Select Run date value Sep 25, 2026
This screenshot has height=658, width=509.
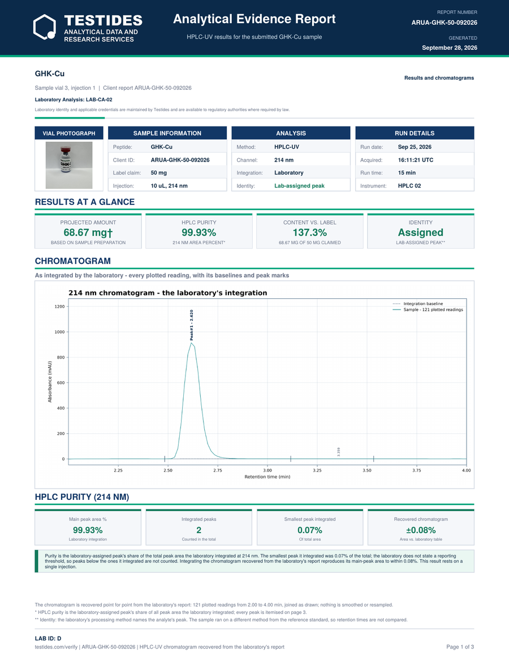[x=415, y=147]
